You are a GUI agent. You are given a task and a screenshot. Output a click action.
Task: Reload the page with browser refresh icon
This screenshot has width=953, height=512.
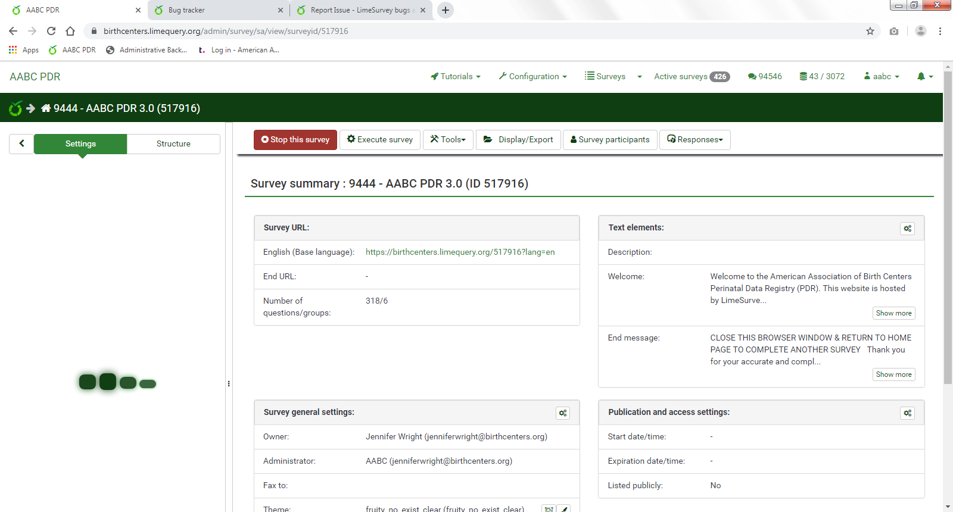(51, 31)
